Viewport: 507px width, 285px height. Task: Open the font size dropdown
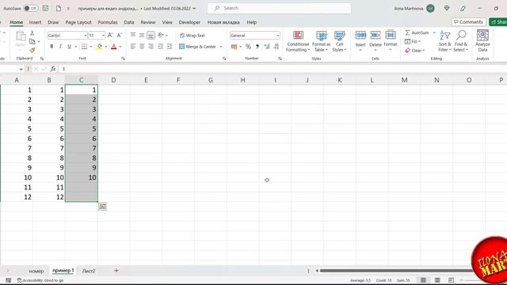(103, 36)
